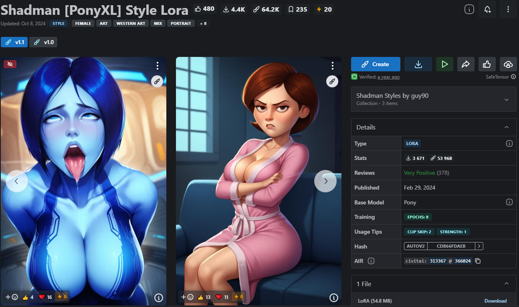Click the thumbs-up button next to share
This screenshot has width=519, height=307.
pyautogui.click(x=487, y=64)
